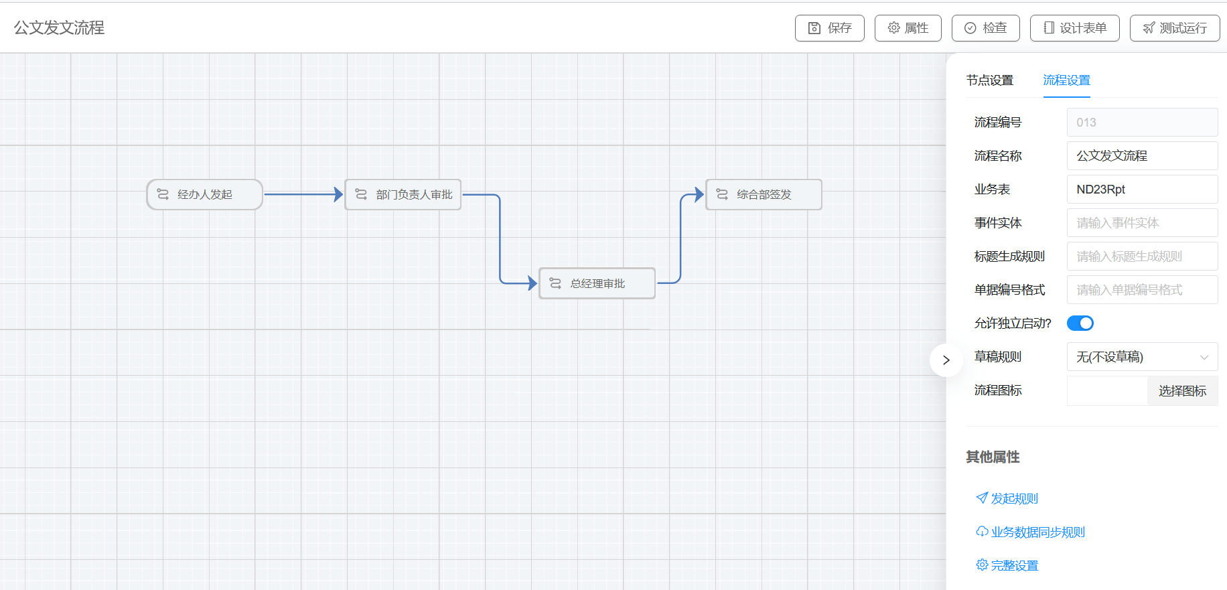Toggle the 允许独立启动 switch

point(1080,323)
